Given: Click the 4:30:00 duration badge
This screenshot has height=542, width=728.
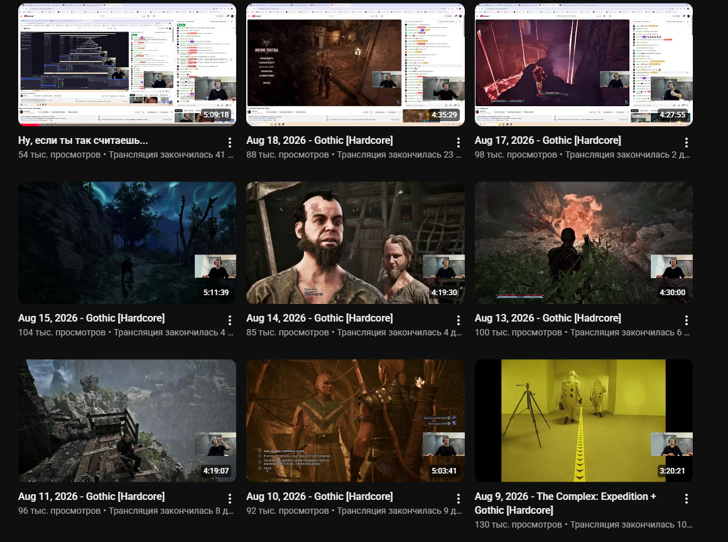Looking at the screenshot, I should coord(673,292).
